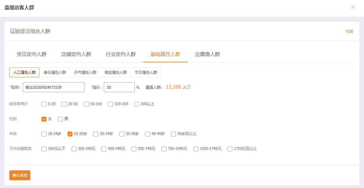This screenshot has width=364, height=188.
Task: Check the 男 gender checkbox
Action: pos(60,119)
